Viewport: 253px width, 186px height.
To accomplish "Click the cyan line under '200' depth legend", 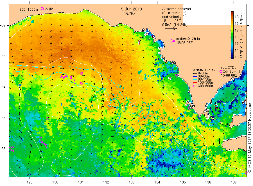I will (x=23, y=12).
